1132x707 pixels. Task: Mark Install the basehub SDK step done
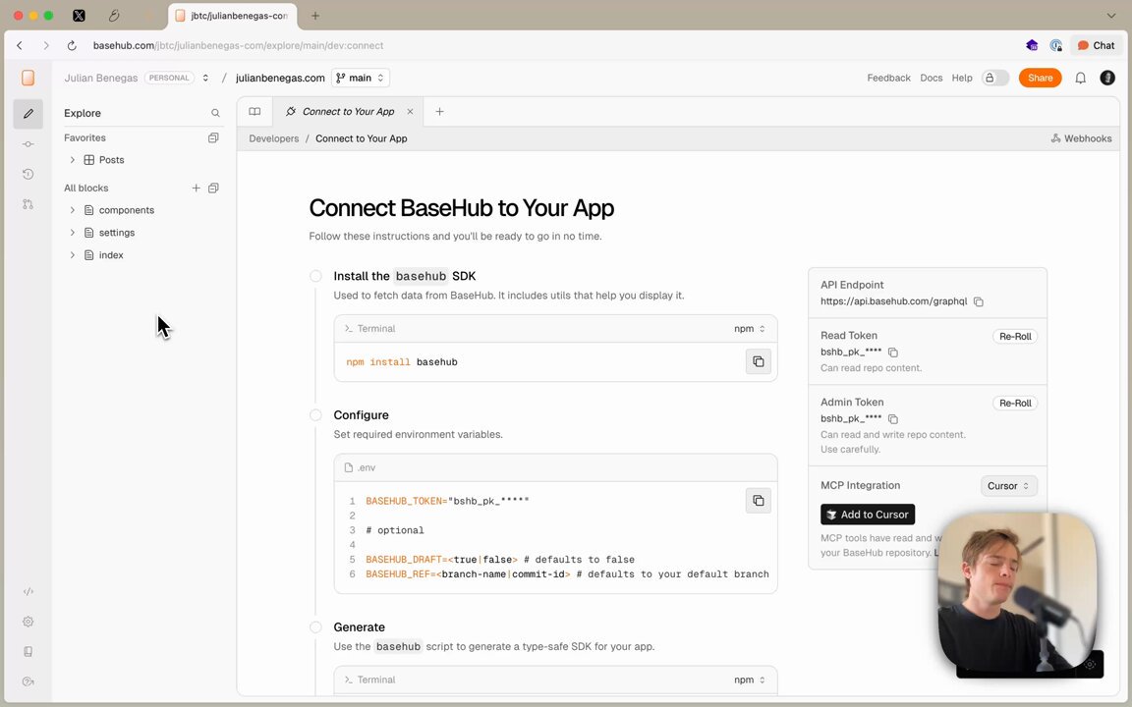tap(315, 276)
